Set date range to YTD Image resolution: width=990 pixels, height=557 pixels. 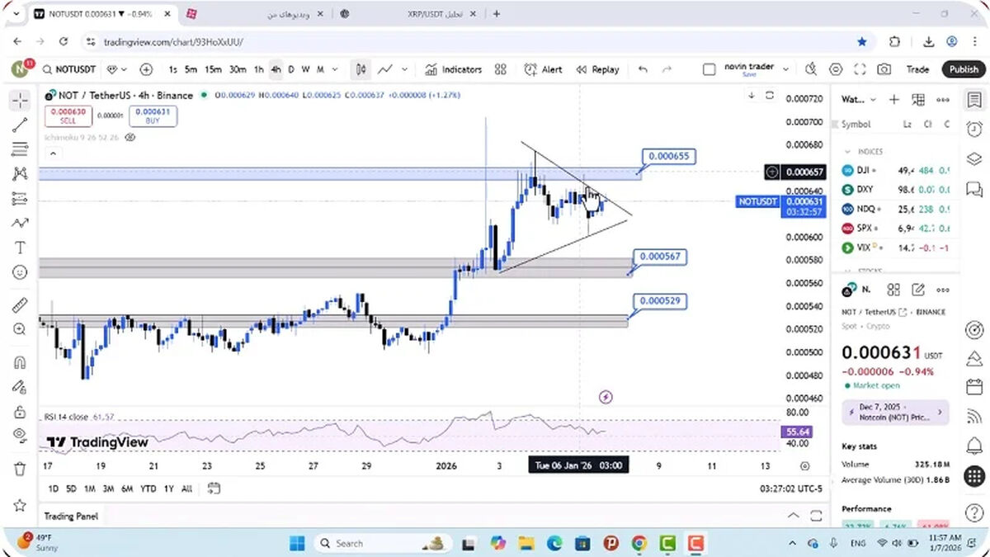pos(148,489)
